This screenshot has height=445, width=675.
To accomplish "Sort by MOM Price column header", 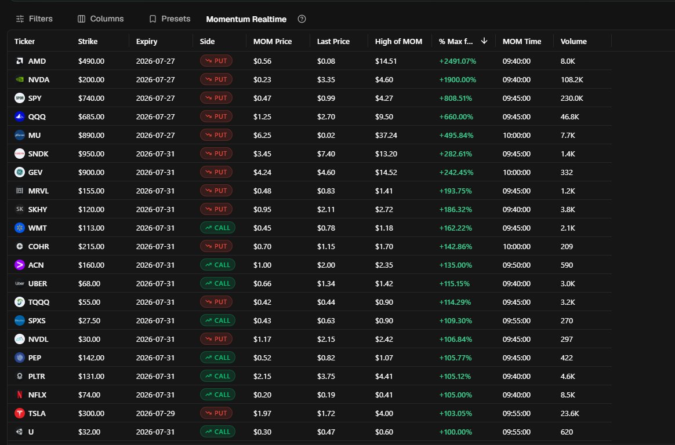I will [x=273, y=41].
